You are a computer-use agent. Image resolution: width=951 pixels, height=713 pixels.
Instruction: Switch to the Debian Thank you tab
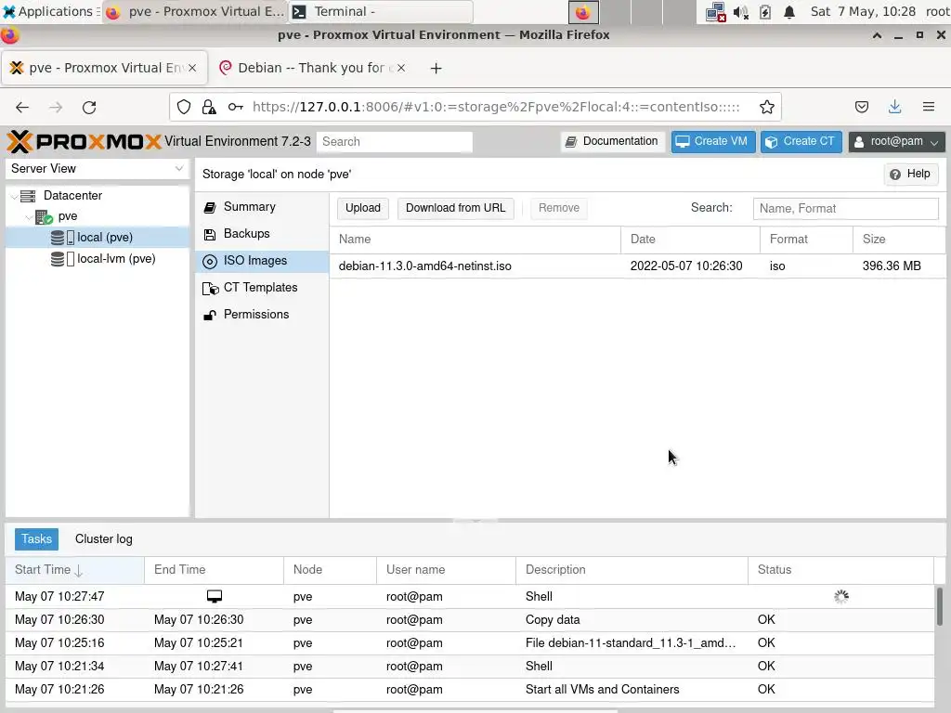pos(310,68)
